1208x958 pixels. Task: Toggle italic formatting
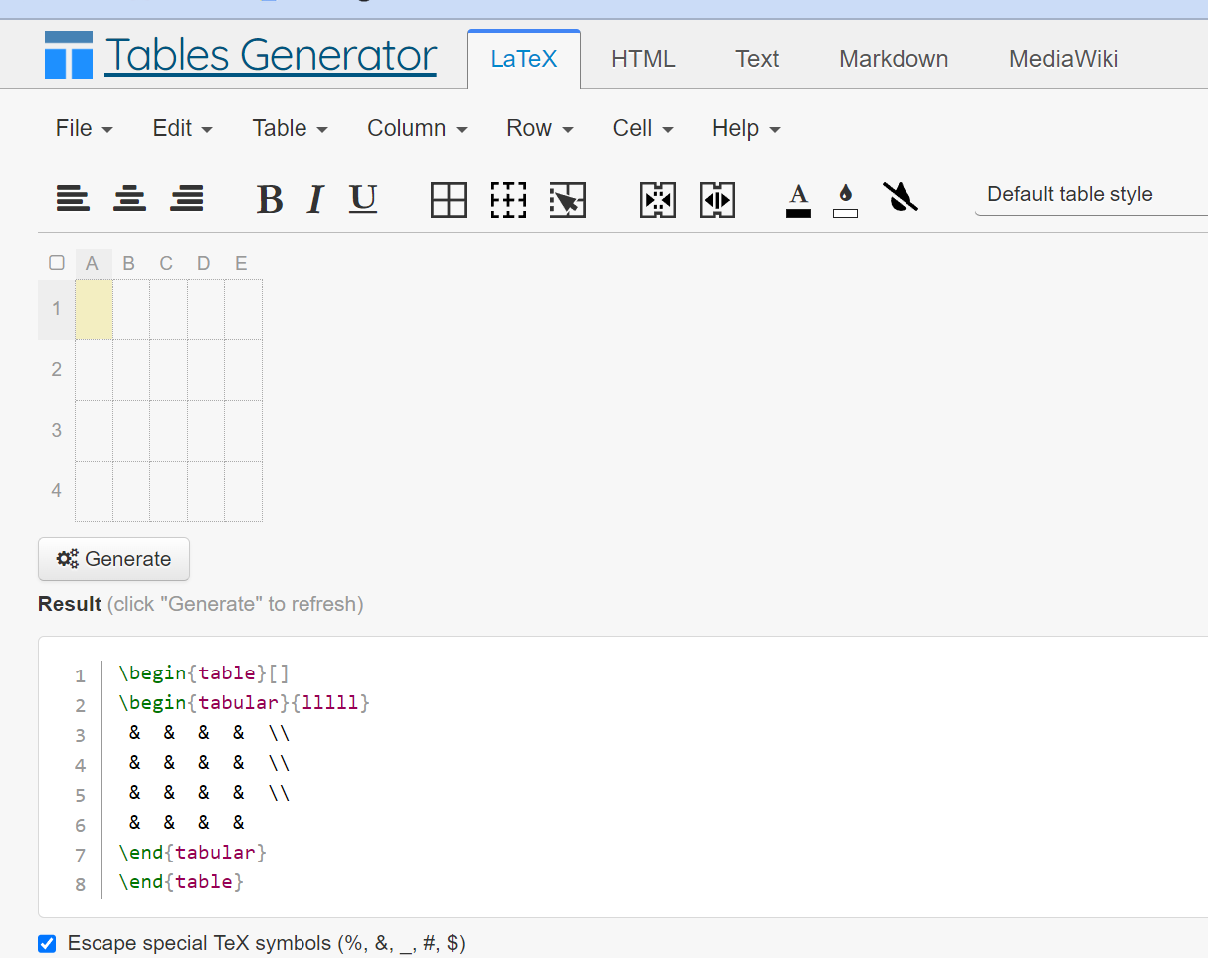click(315, 200)
